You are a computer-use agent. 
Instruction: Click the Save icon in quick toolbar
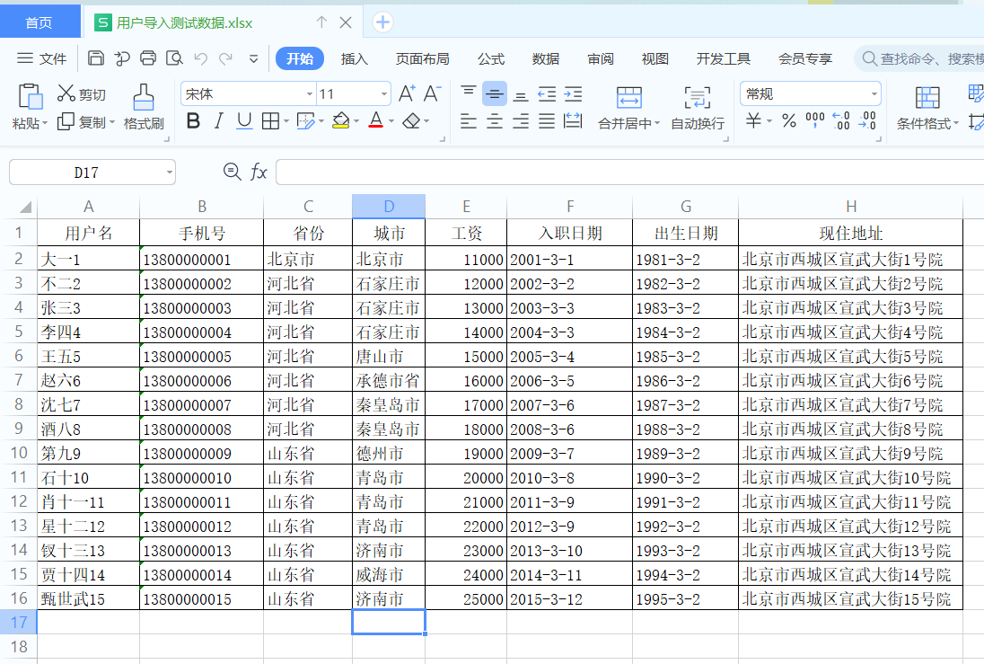(x=96, y=58)
